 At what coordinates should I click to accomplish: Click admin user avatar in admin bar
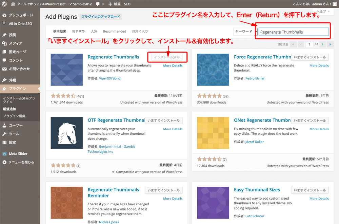[x=335, y=4]
